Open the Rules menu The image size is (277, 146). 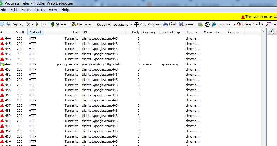click(x=26, y=9)
